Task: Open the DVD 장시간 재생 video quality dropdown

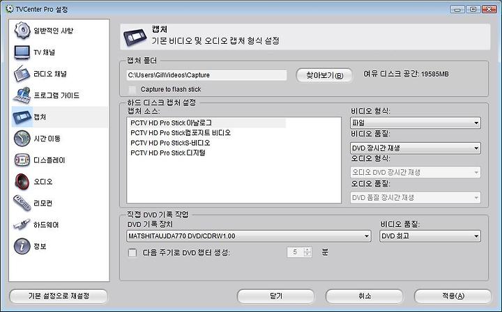Action: (416, 148)
